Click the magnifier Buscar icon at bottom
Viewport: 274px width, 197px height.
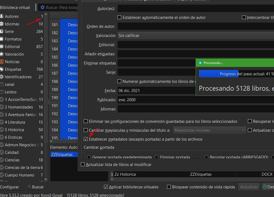click(x=29, y=187)
